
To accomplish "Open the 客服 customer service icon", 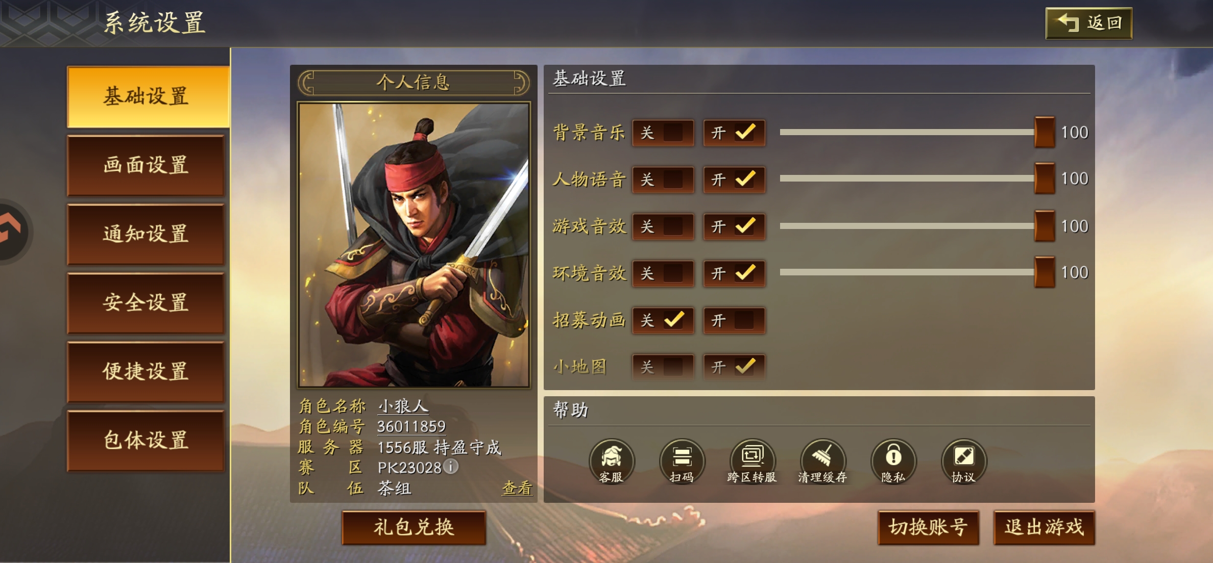I will [x=611, y=461].
